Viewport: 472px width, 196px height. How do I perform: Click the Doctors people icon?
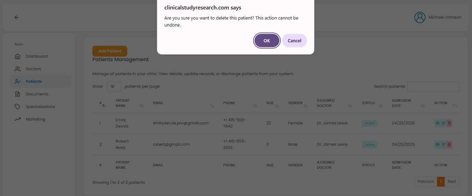point(17,69)
